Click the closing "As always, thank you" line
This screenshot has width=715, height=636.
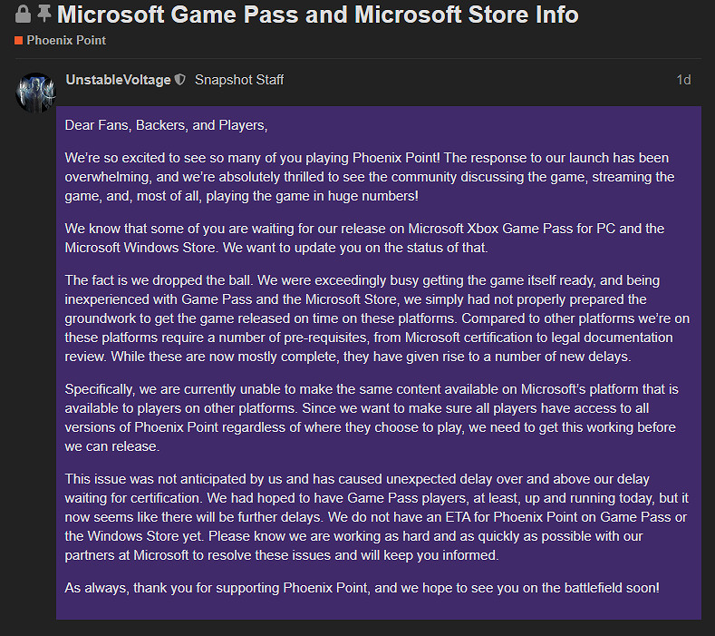click(362, 587)
